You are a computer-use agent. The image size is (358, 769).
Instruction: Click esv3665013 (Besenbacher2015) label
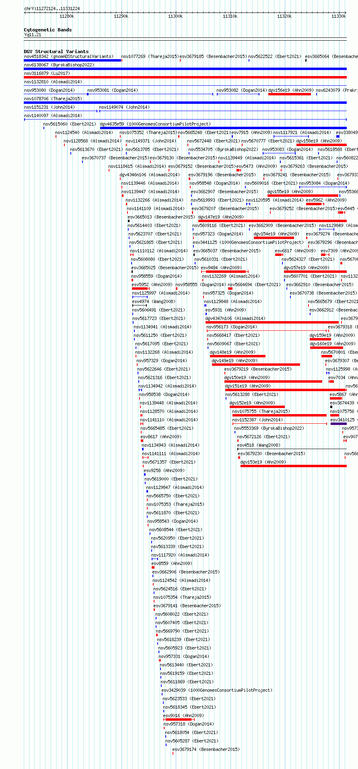point(161,217)
